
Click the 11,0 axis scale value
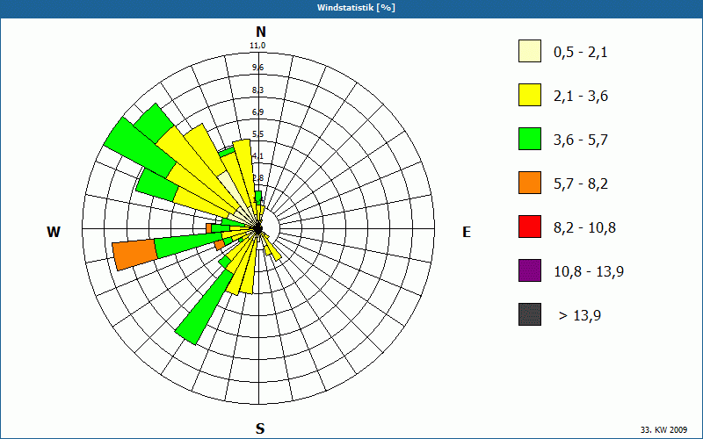click(x=257, y=46)
